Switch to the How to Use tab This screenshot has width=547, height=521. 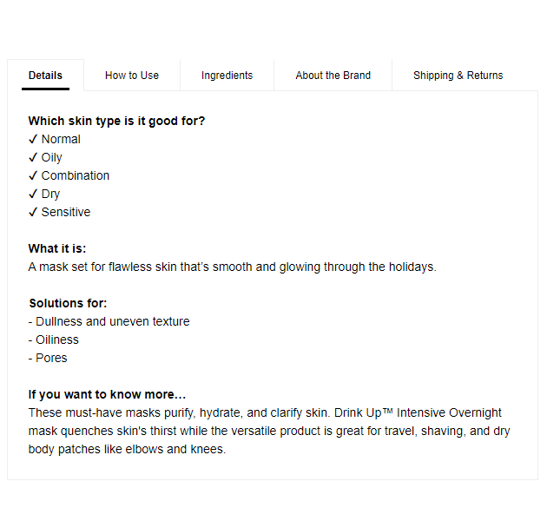pyautogui.click(x=132, y=76)
